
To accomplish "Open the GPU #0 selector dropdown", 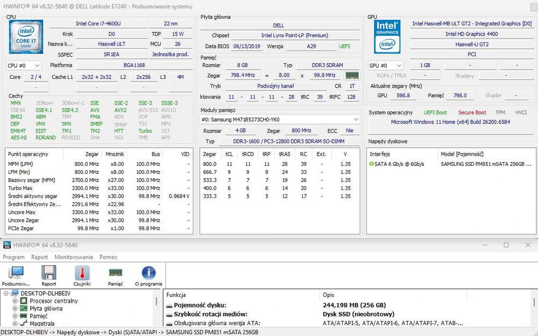I will click(386, 65).
